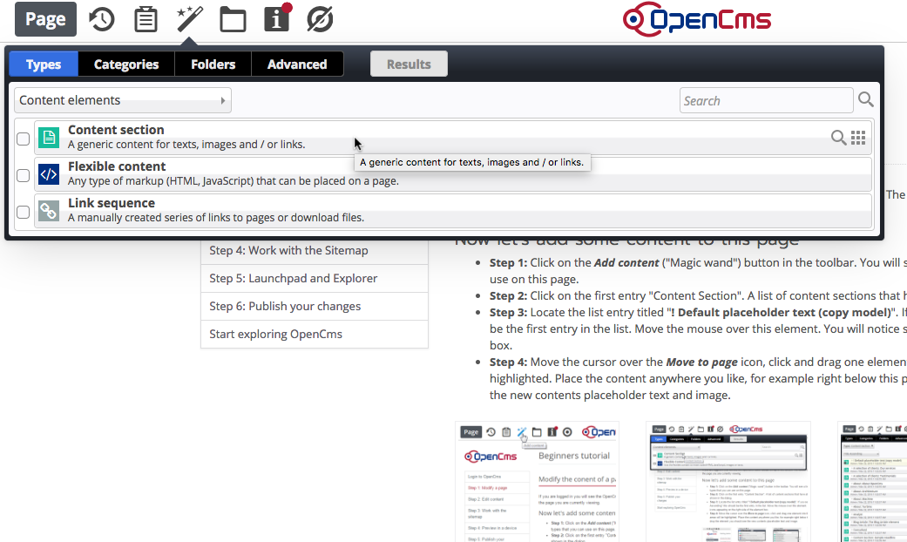Switch to the Categories tab
Viewport: 907px width, 542px height.
tap(126, 64)
